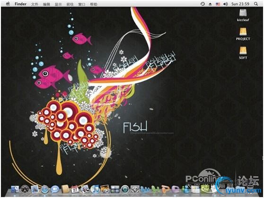The width and height of the screenshot is (264, 198).
Task: Open the 前往 menu
Action: (x=70, y=4)
